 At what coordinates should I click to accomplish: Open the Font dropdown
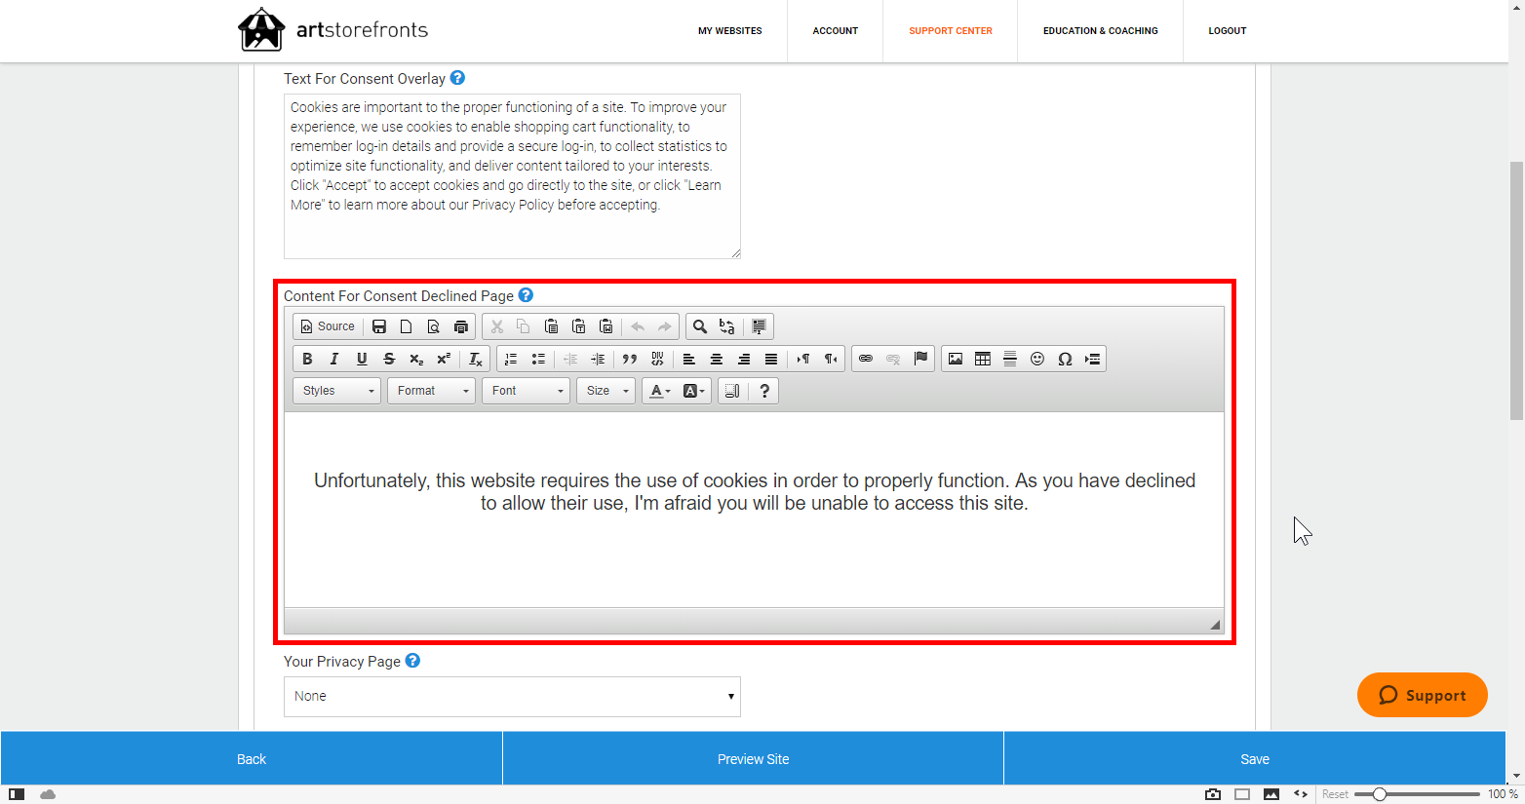526,391
